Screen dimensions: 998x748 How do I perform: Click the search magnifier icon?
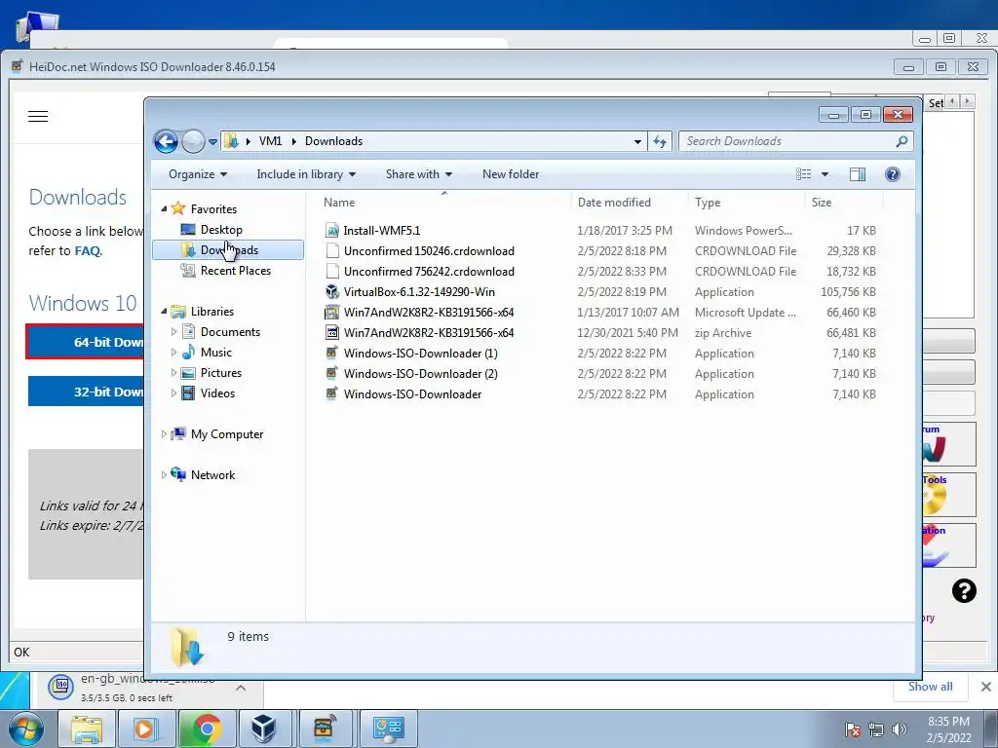coord(902,141)
